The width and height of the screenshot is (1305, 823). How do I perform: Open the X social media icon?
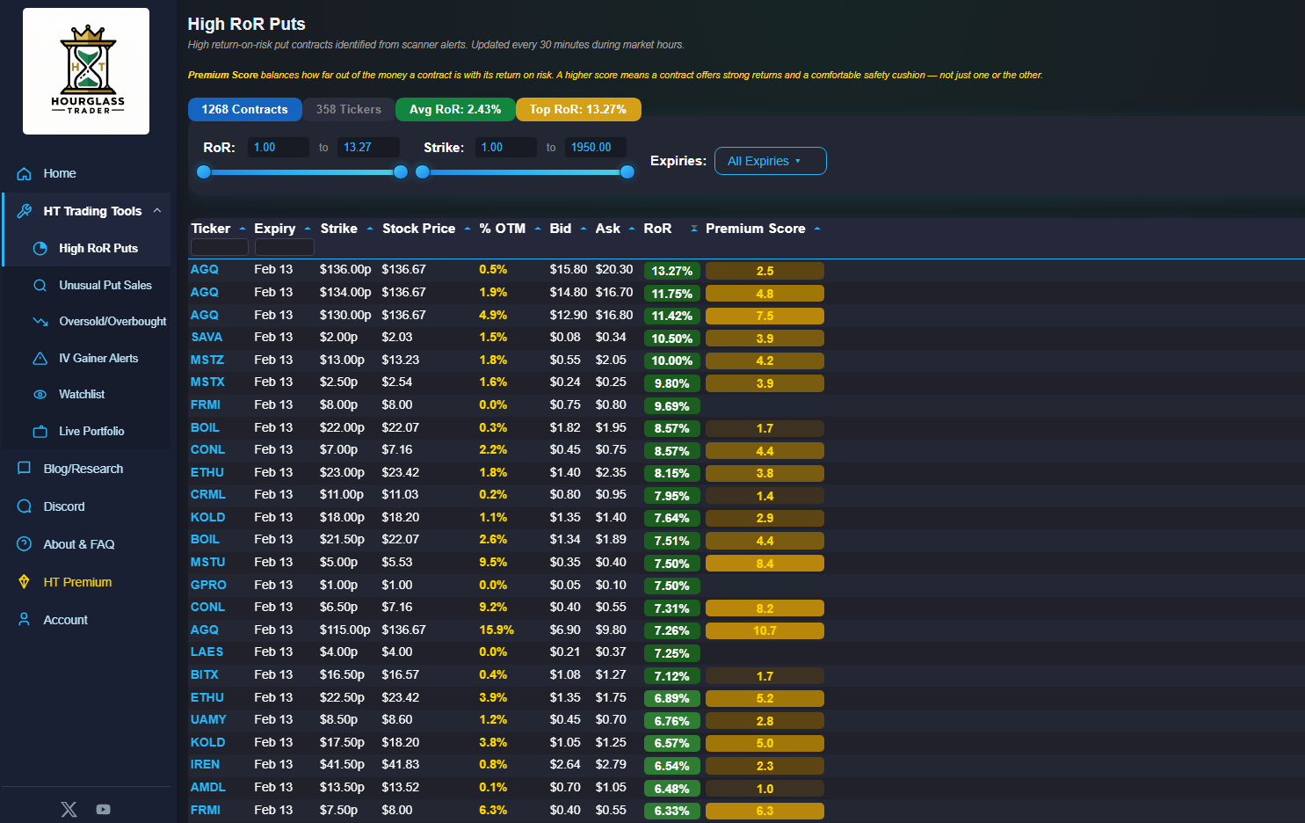(69, 809)
